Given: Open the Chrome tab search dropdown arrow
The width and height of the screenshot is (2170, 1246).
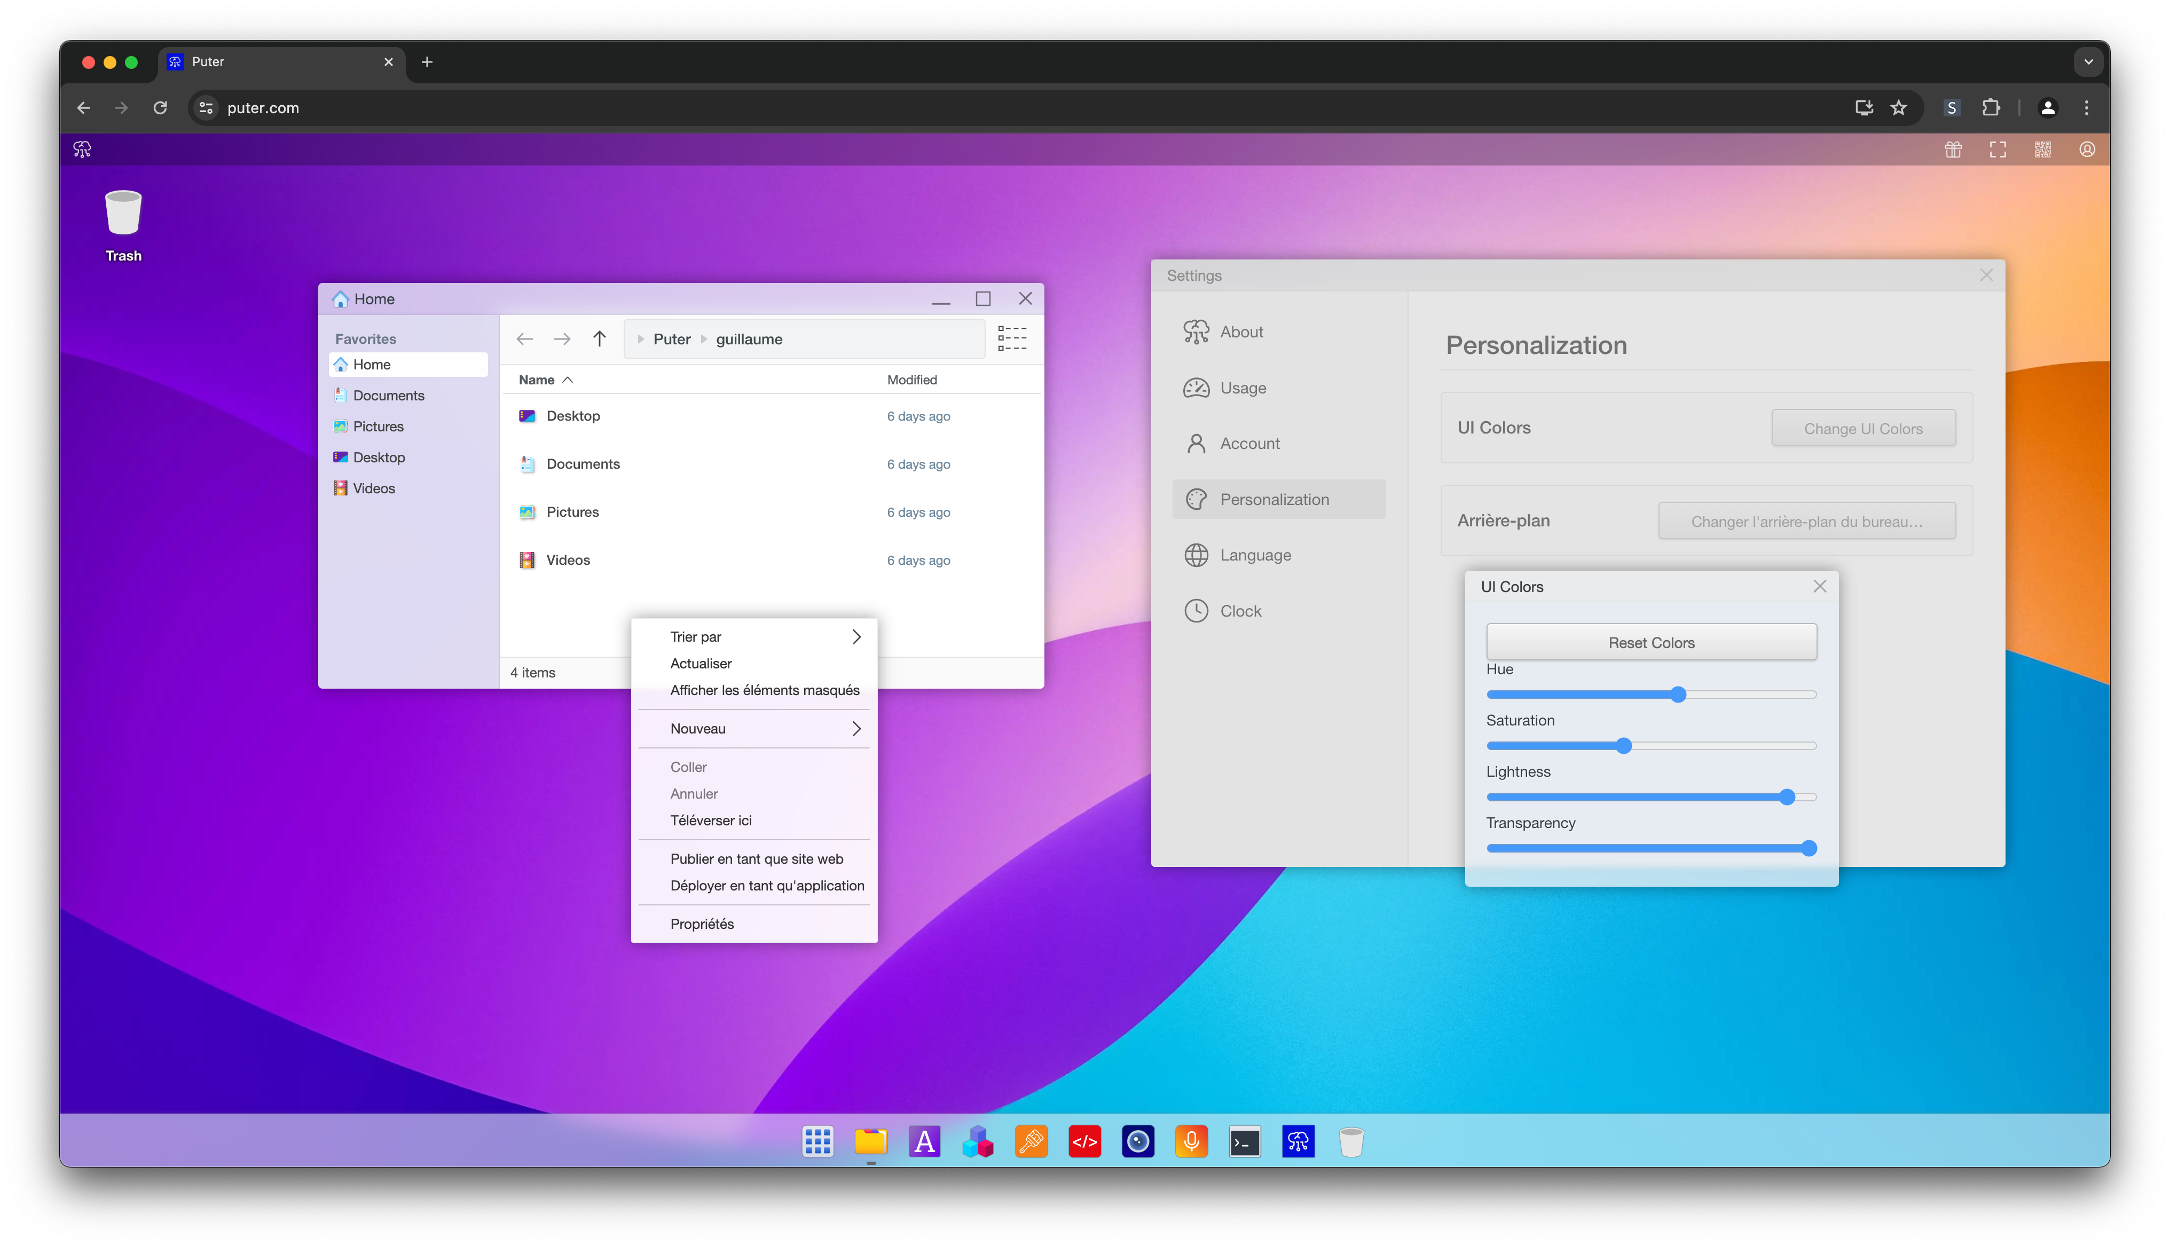Looking at the screenshot, I should click(2089, 61).
